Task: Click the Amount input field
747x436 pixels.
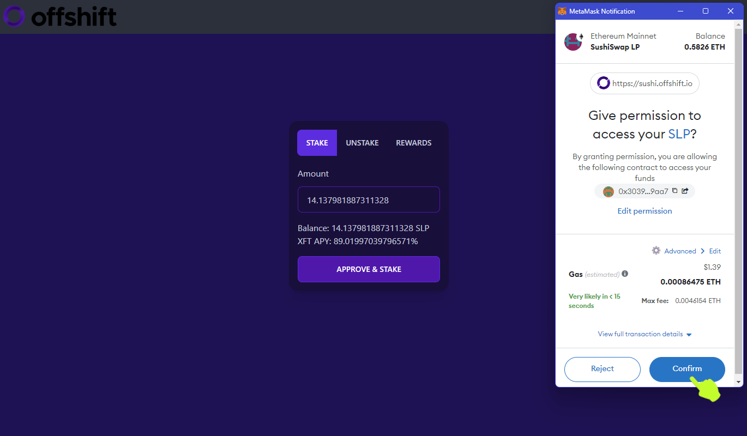Action: coord(369,199)
